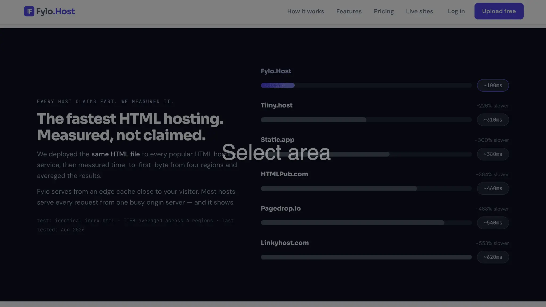Select the Linkyhost.com chart label
Screen dimensions: 546x307
tap(285, 243)
